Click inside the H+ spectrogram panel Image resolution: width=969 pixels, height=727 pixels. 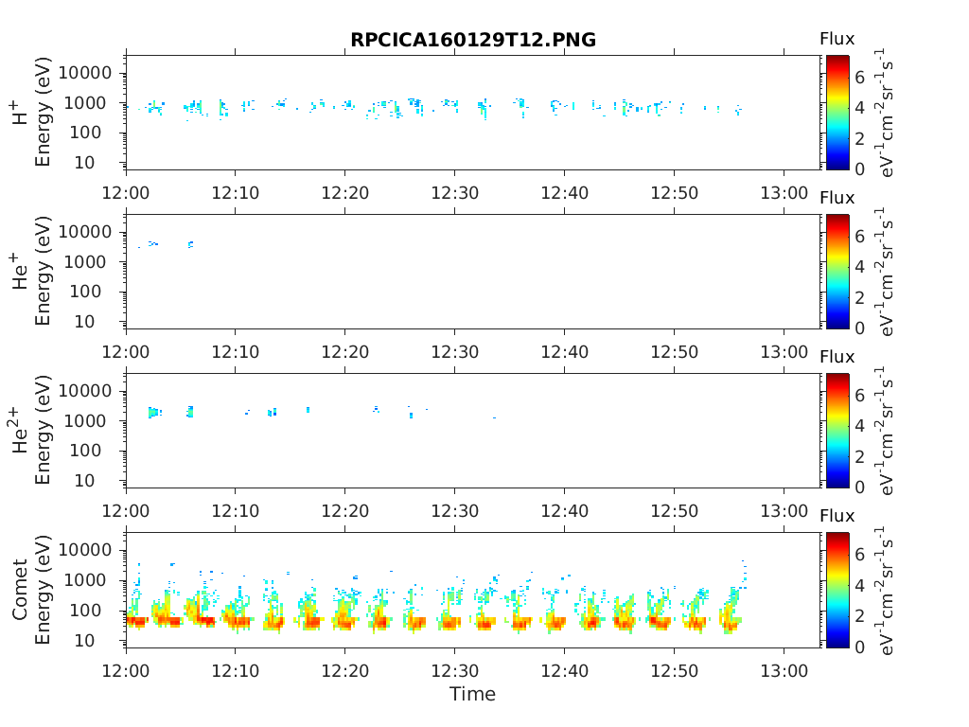(473, 113)
